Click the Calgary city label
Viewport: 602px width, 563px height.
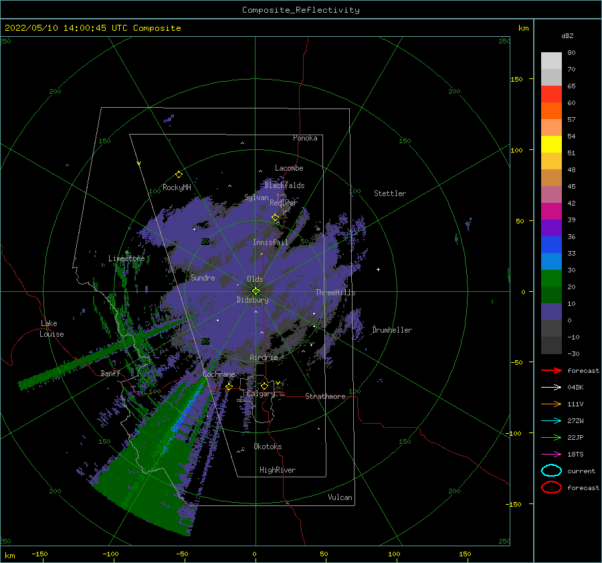pyautogui.click(x=261, y=394)
